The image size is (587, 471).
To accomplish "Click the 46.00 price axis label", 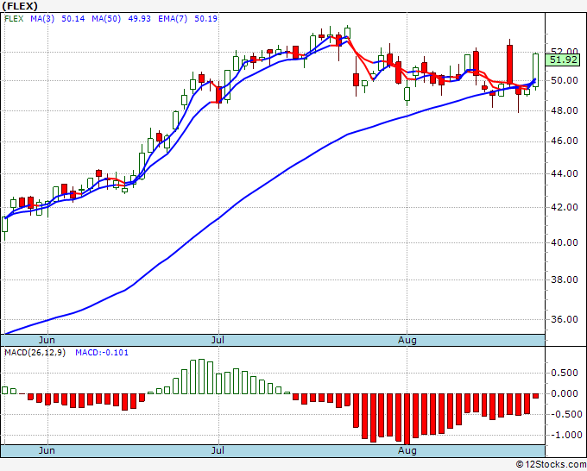I will tap(565, 141).
